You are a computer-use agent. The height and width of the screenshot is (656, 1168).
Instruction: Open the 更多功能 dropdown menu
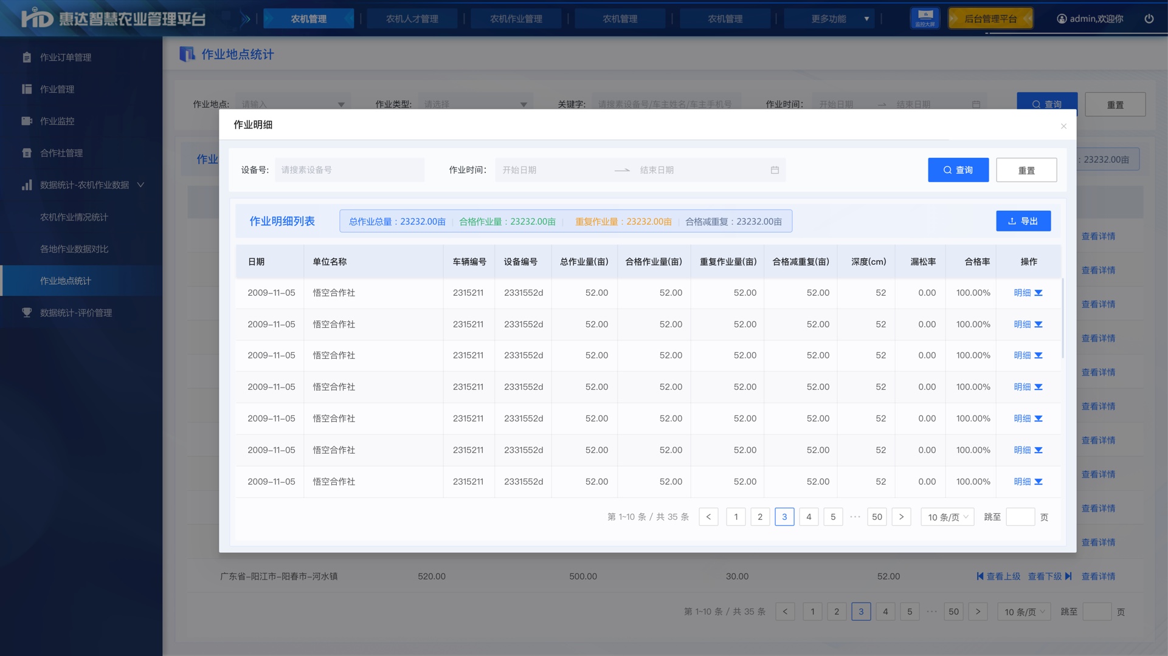(830, 19)
